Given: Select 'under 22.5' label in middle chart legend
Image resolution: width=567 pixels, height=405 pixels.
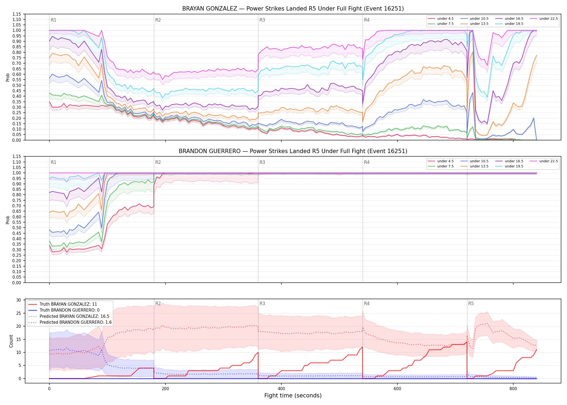Looking at the screenshot, I should coord(549,161).
